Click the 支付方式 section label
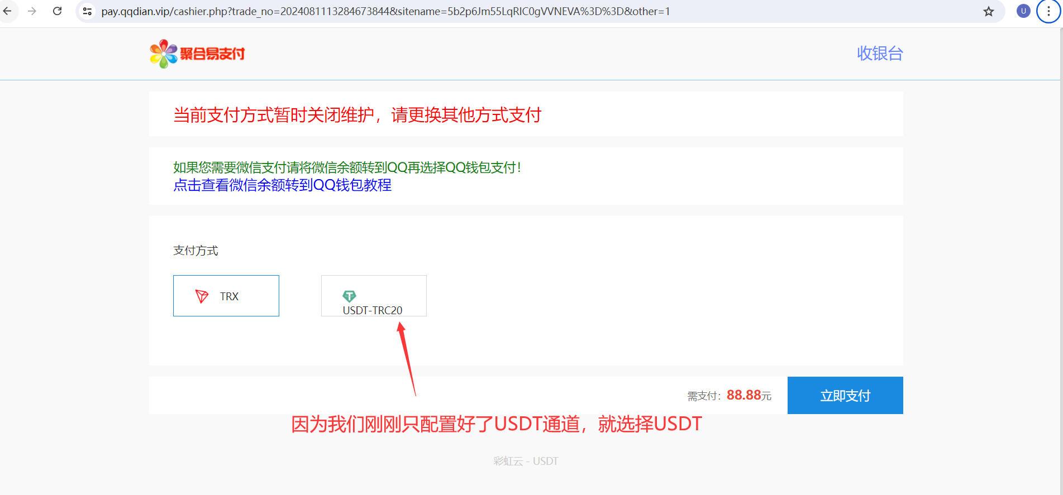The image size is (1063, 495). click(x=196, y=251)
